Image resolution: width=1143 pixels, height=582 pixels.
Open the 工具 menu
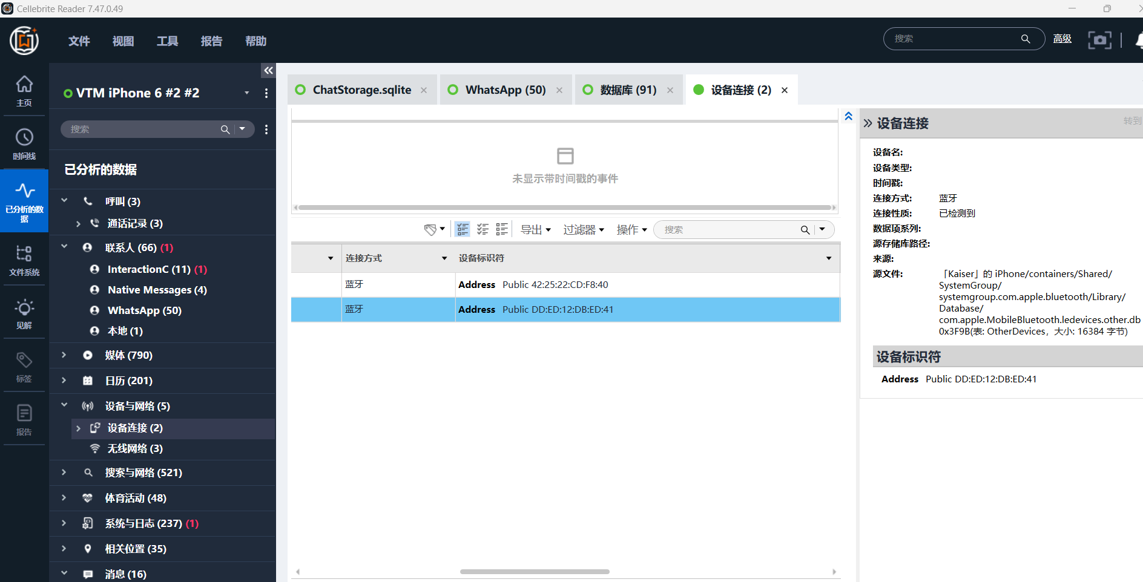(168, 41)
